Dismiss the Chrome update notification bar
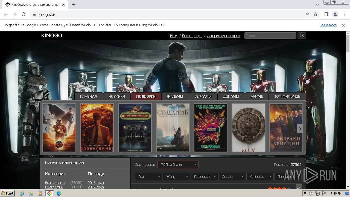This screenshot has height=197, width=350. (343, 25)
